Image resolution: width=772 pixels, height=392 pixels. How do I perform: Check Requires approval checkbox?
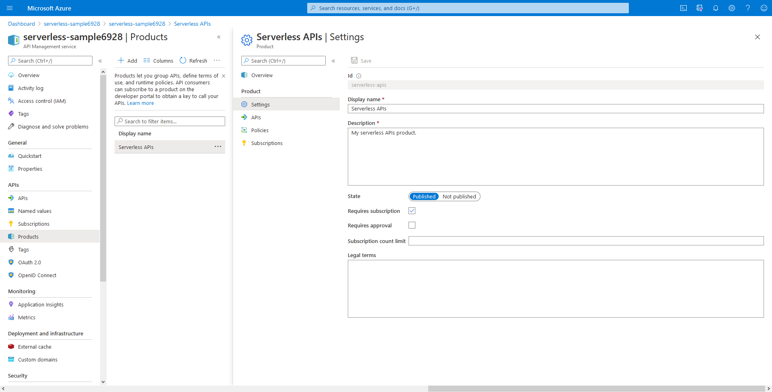coord(412,225)
